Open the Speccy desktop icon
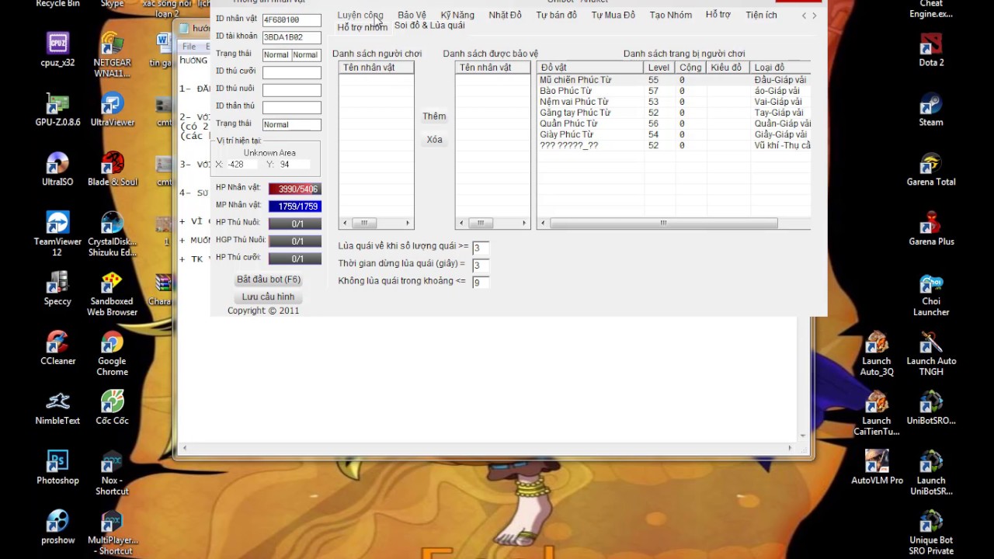The width and height of the screenshot is (994, 559). 57,288
